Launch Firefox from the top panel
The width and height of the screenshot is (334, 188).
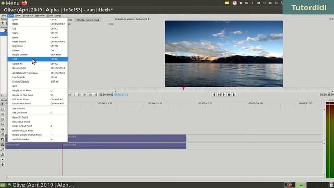coord(25,3)
